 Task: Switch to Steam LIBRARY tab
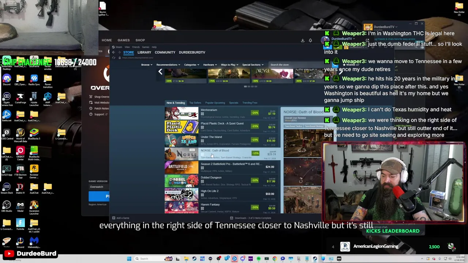(x=144, y=52)
